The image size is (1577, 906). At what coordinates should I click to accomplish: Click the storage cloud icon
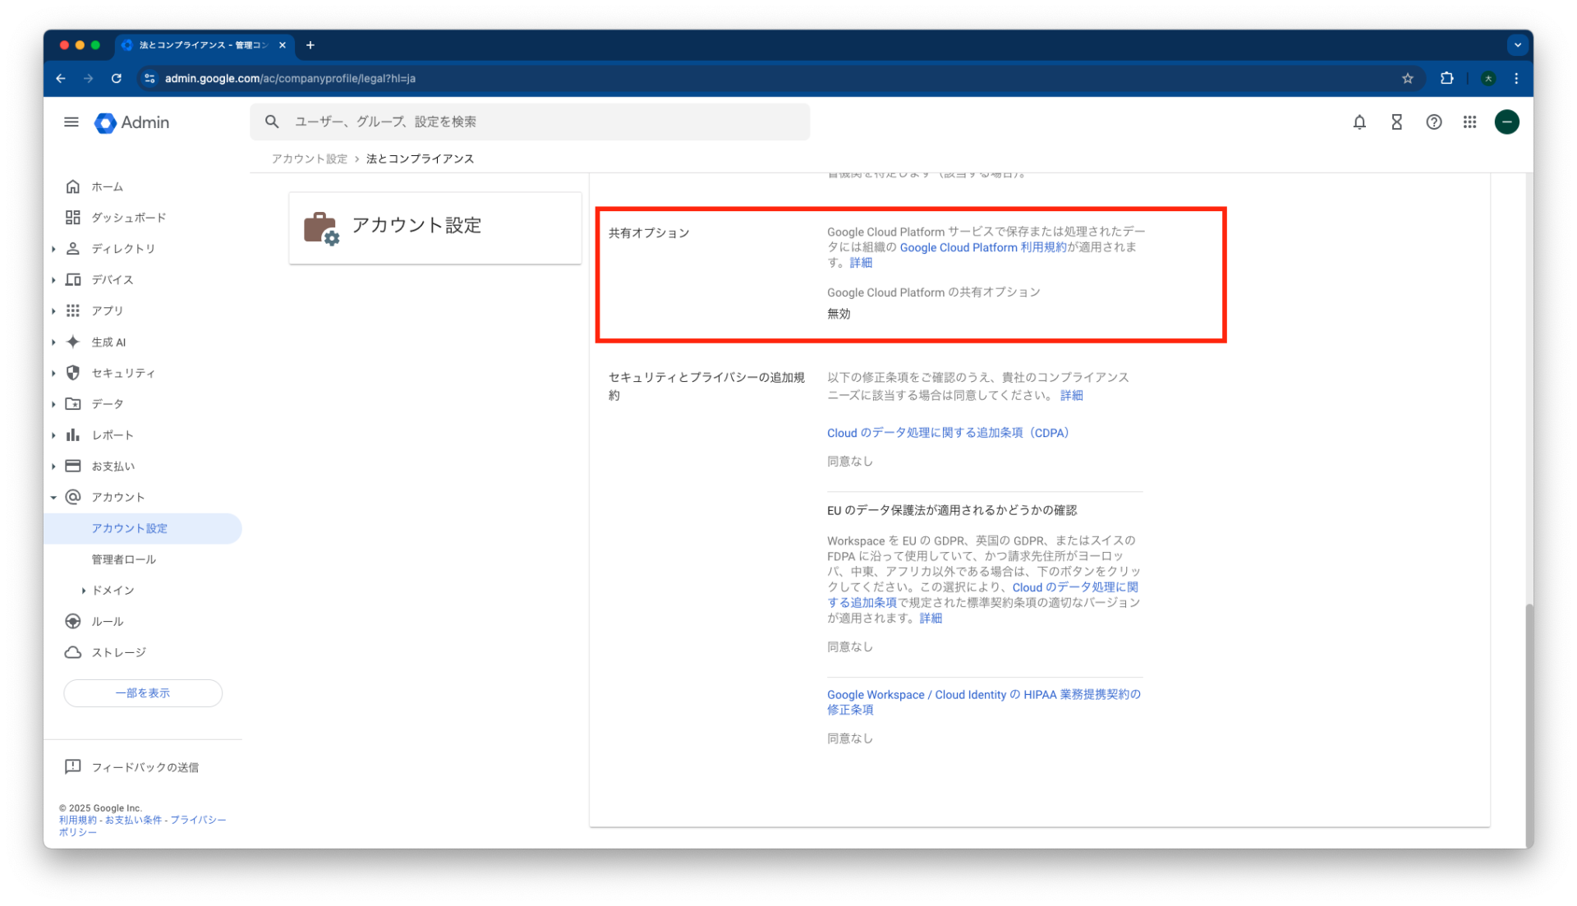(x=73, y=652)
